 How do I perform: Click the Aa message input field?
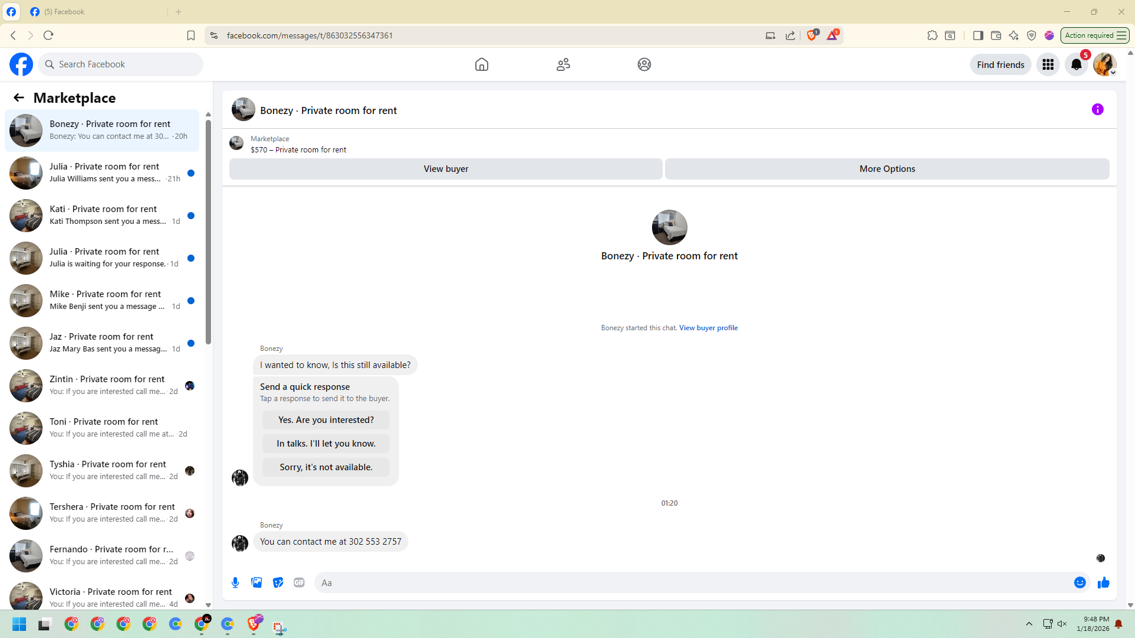[692, 582]
